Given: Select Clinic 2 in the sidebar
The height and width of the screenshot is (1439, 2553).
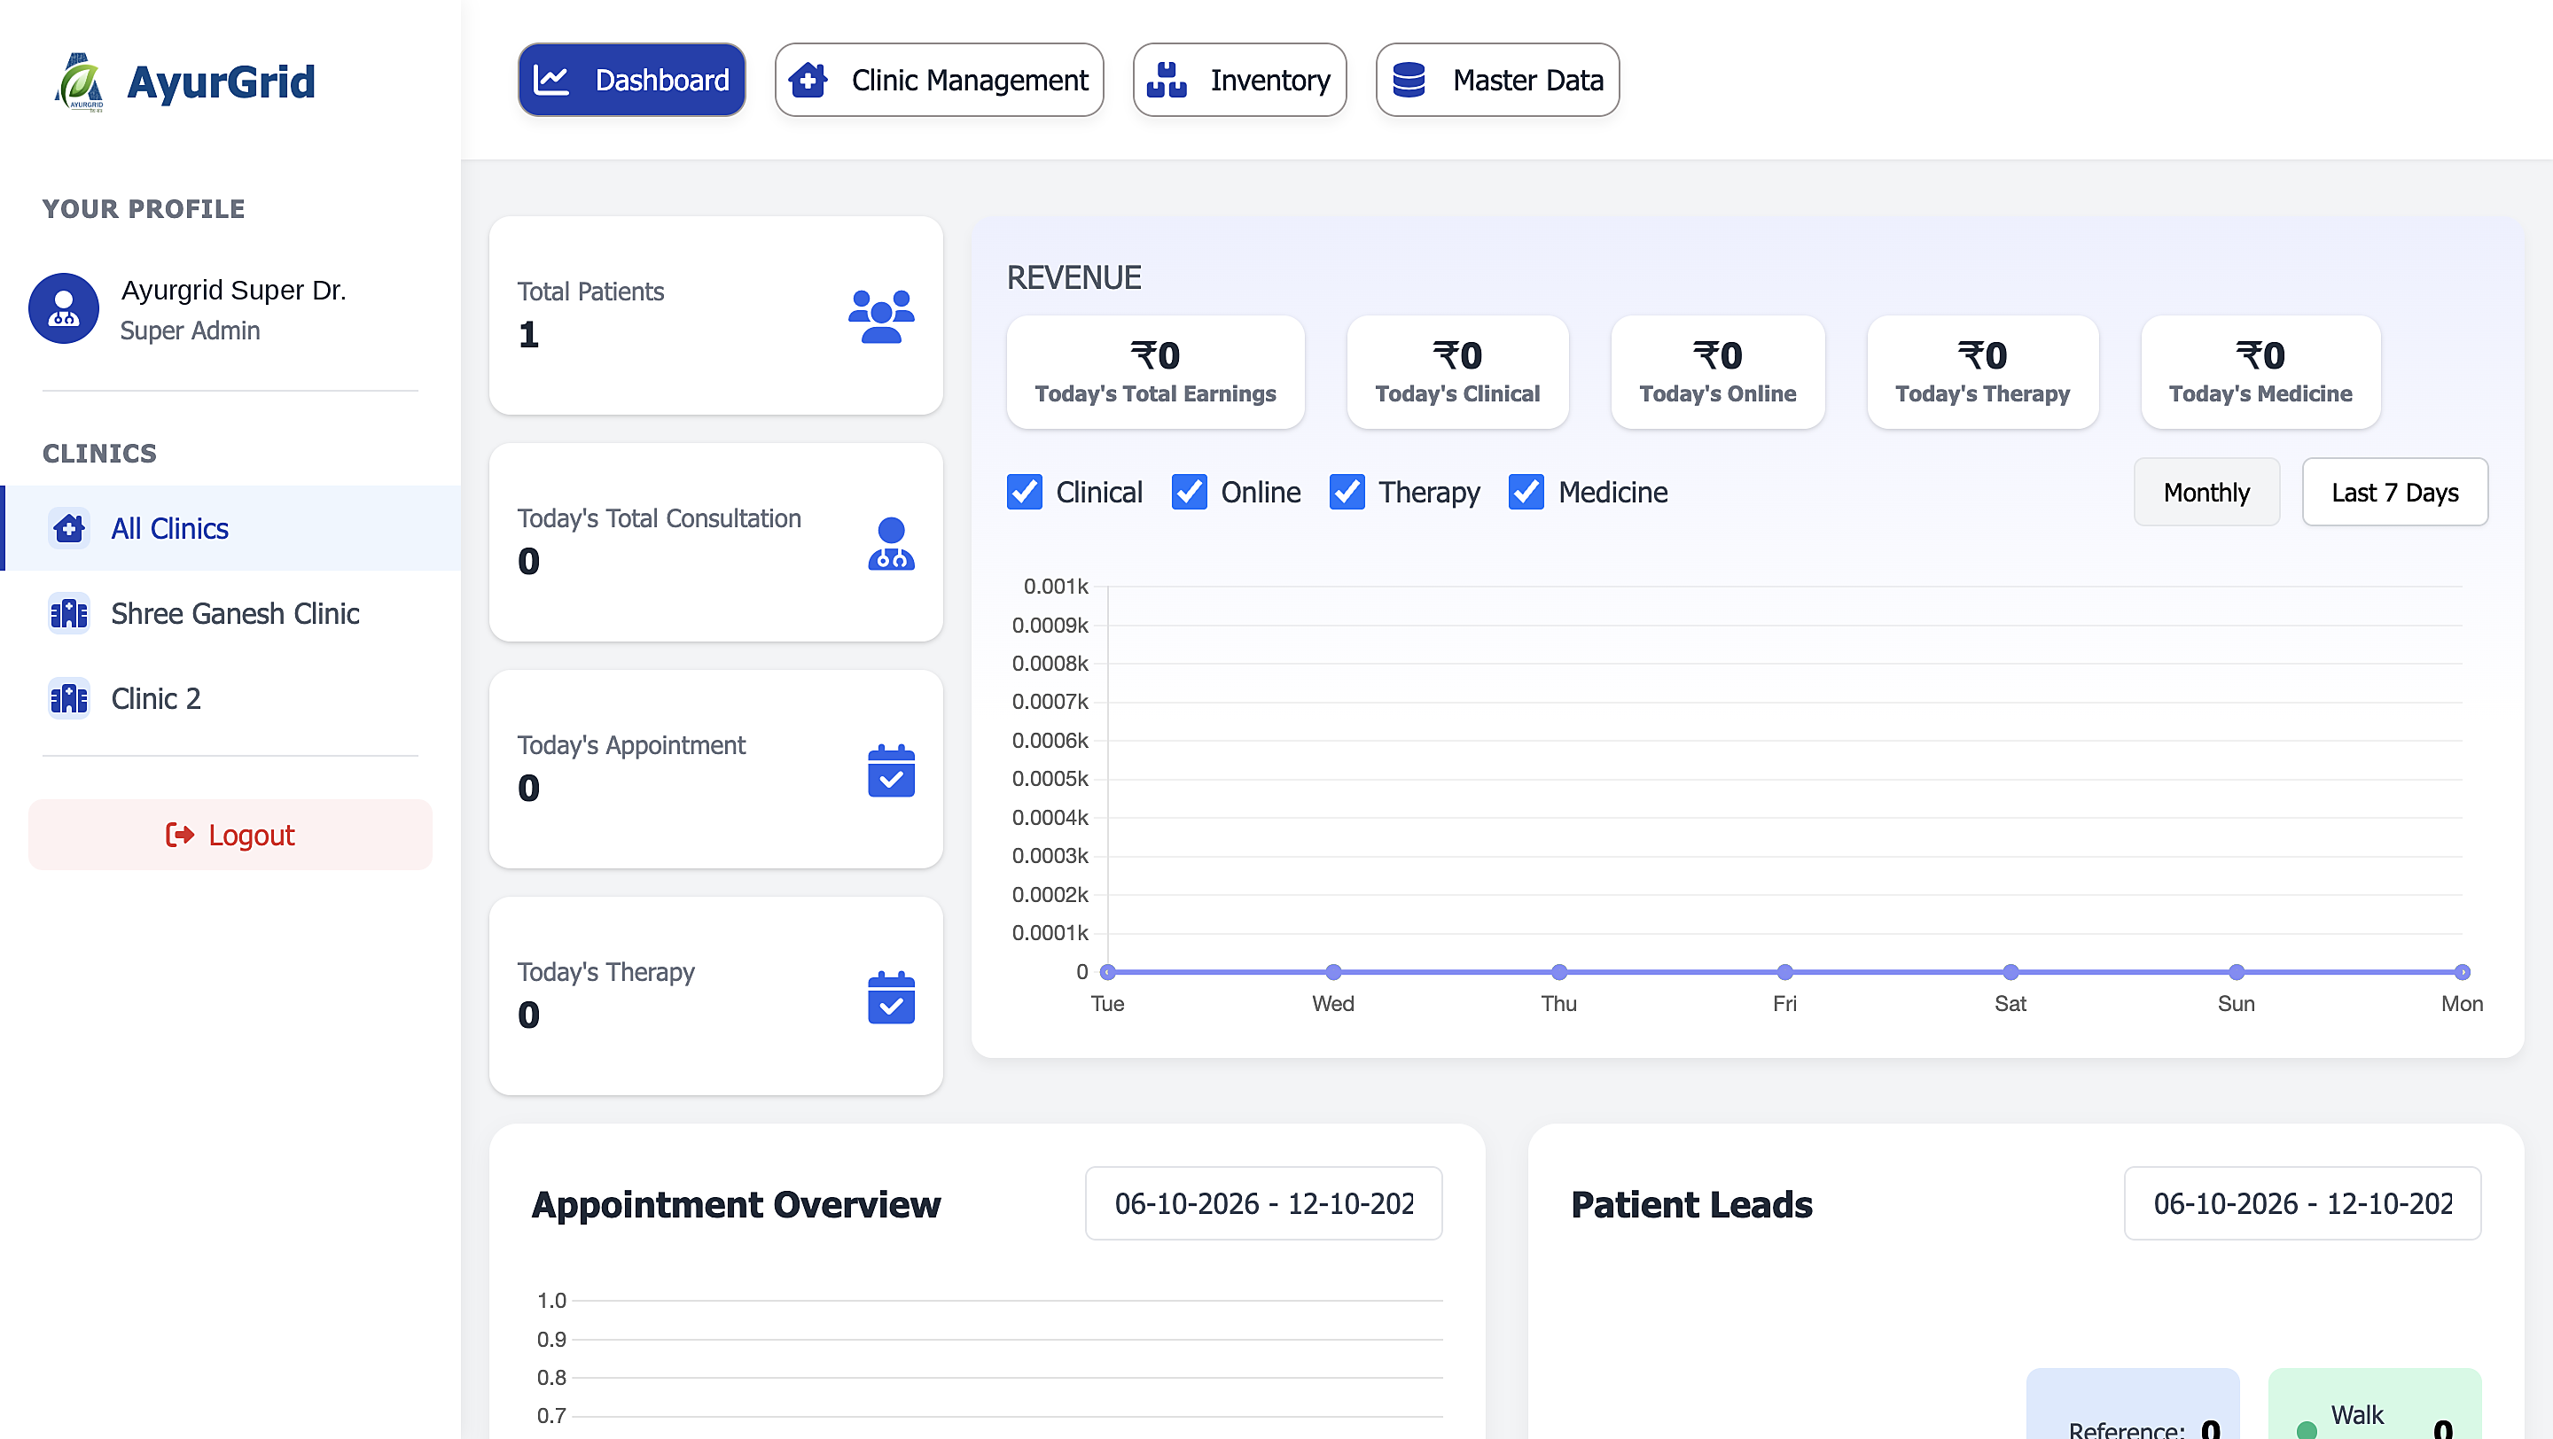Looking at the screenshot, I should click(230, 698).
